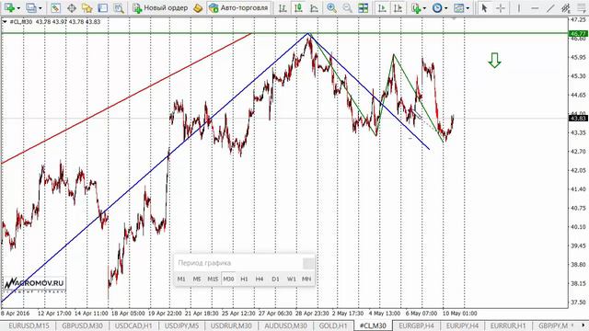Tile chart windows icon
Viewport: 589px width, 331px height.
click(x=364, y=7)
